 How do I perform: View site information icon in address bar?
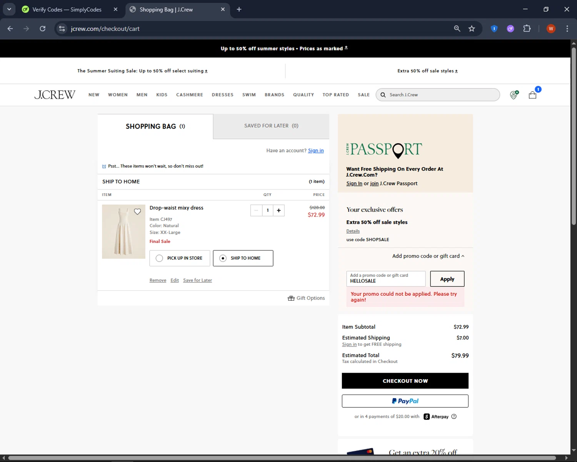tap(62, 28)
